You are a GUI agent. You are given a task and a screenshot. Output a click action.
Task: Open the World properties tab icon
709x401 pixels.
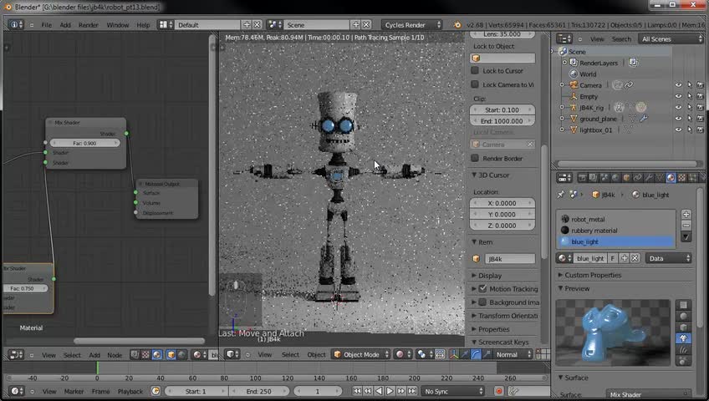(615, 178)
